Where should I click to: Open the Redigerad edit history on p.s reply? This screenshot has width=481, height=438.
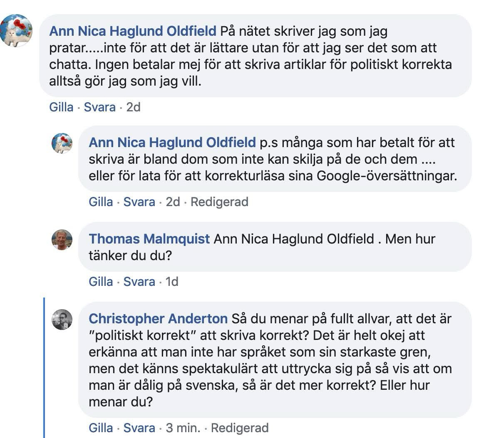(219, 202)
